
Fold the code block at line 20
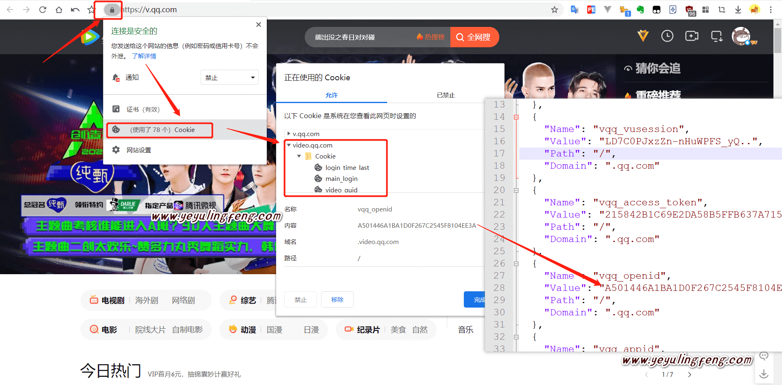pyautogui.click(x=516, y=190)
